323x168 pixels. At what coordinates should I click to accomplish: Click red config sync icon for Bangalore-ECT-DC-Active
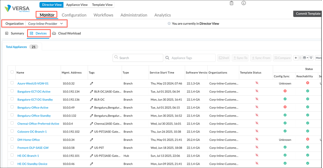coord(285,91)
